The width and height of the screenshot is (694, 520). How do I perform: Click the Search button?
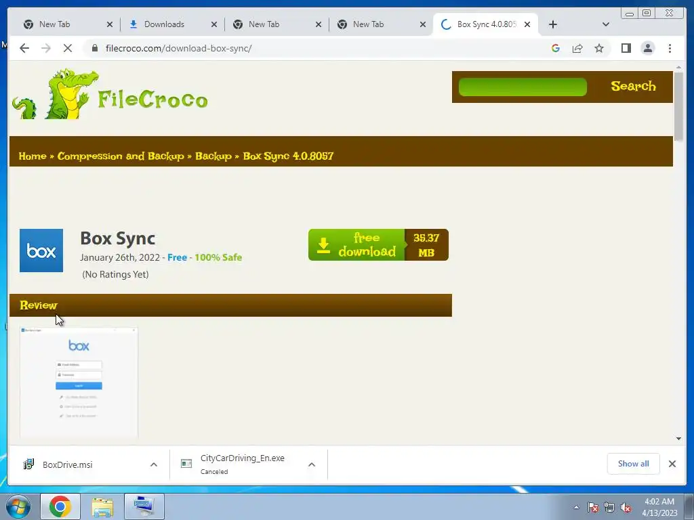[633, 86]
